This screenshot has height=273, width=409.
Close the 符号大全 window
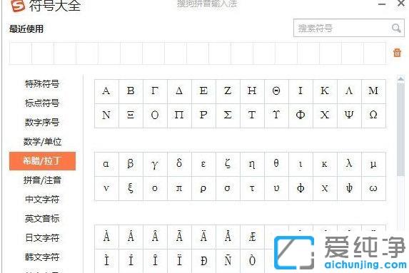tap(401, 4)
